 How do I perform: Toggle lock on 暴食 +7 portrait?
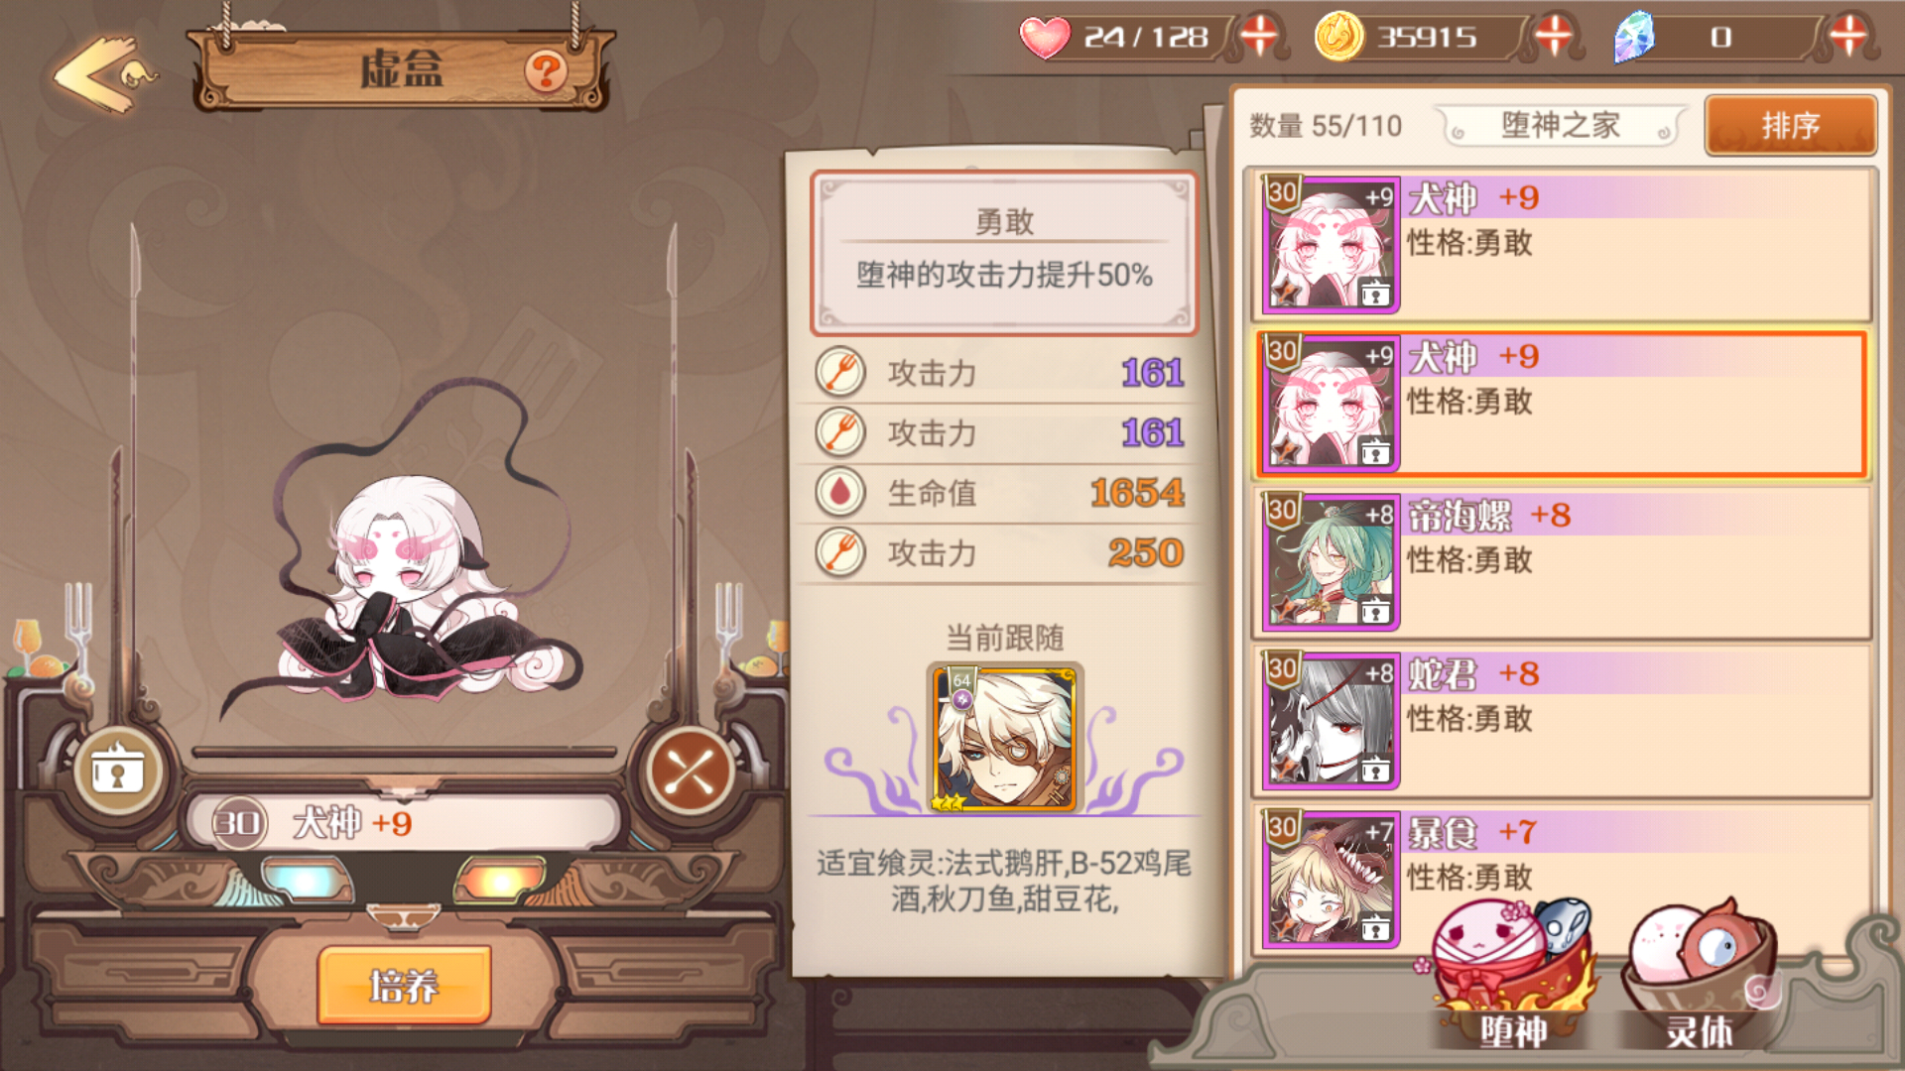(x=1375, y=928)
